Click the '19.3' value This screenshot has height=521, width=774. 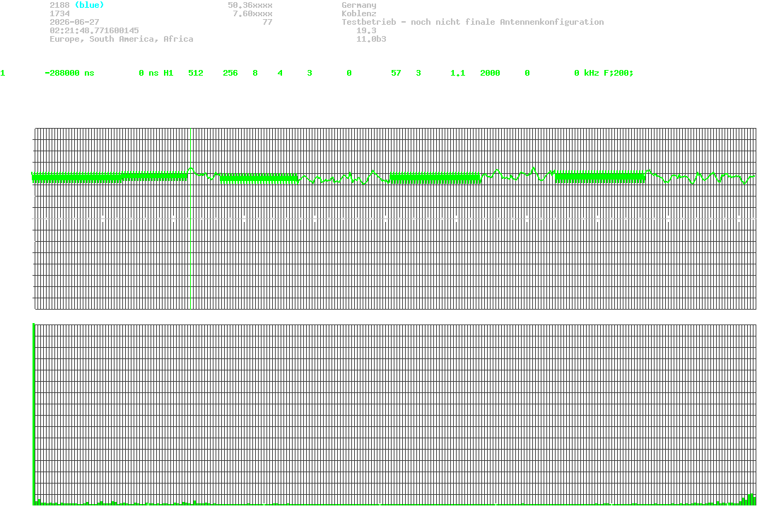[366, 30]
